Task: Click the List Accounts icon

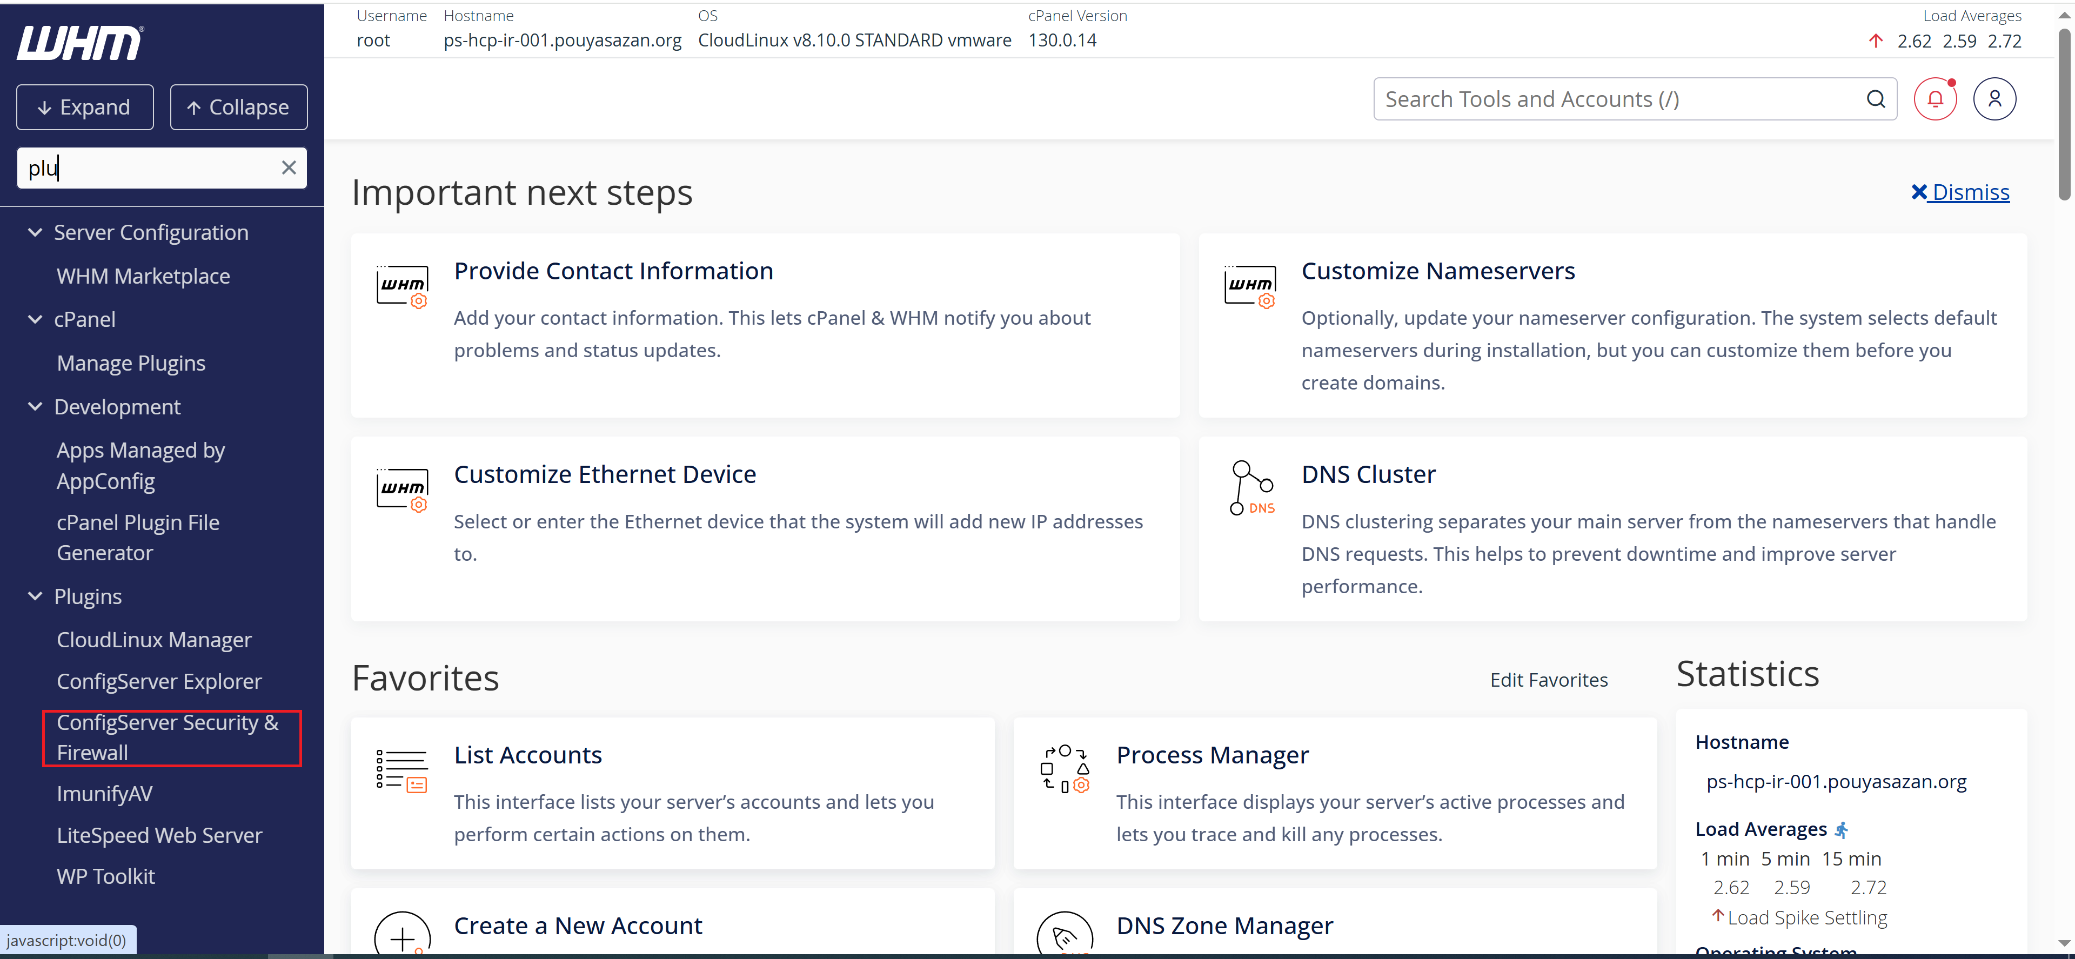Action: pos(402,770)
